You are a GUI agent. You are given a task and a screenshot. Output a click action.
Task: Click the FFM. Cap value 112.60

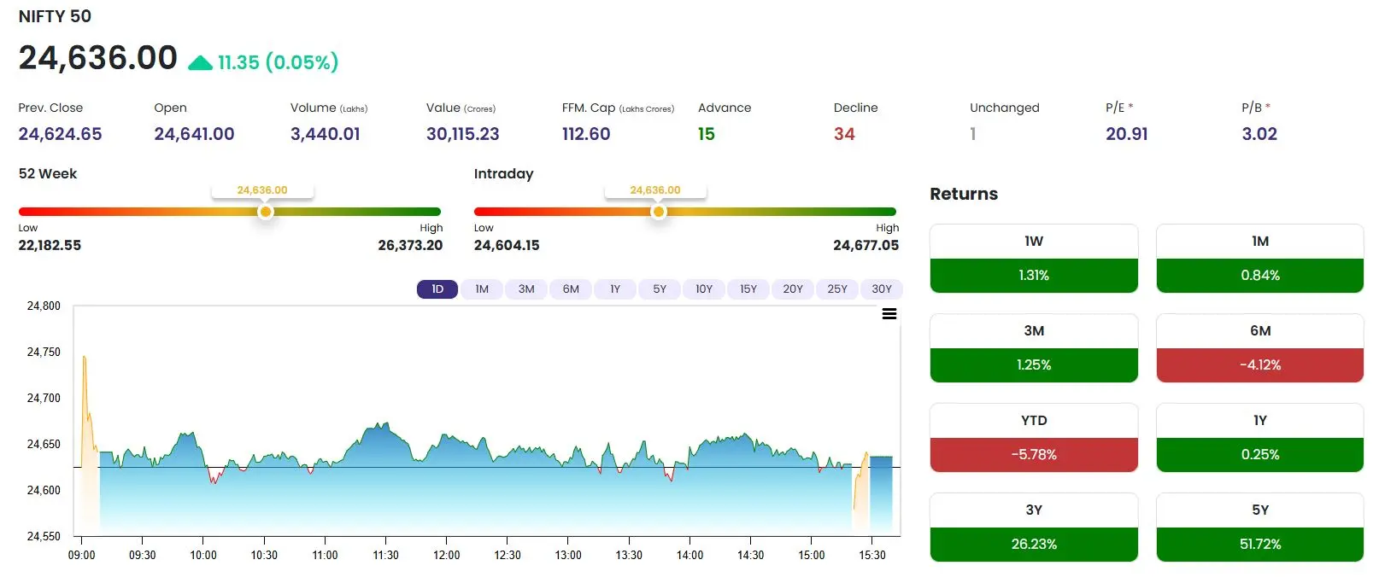tap(586, 134)
